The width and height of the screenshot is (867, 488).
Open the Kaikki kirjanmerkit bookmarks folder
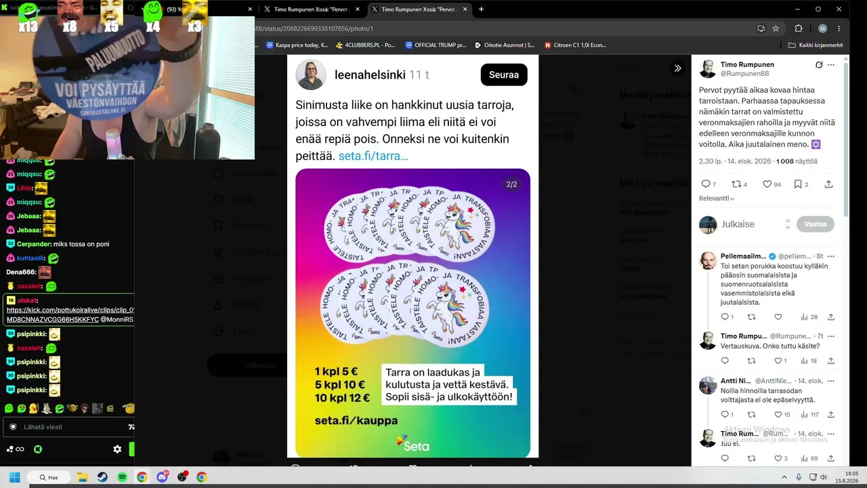(816, 45)
